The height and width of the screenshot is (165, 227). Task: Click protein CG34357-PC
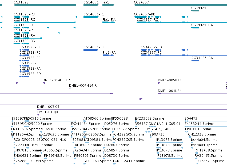(184, 55)
